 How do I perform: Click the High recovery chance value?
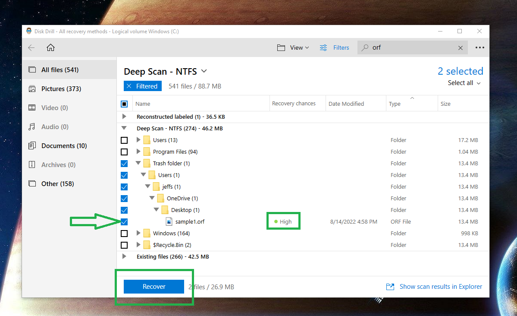[x=285, y=221]
